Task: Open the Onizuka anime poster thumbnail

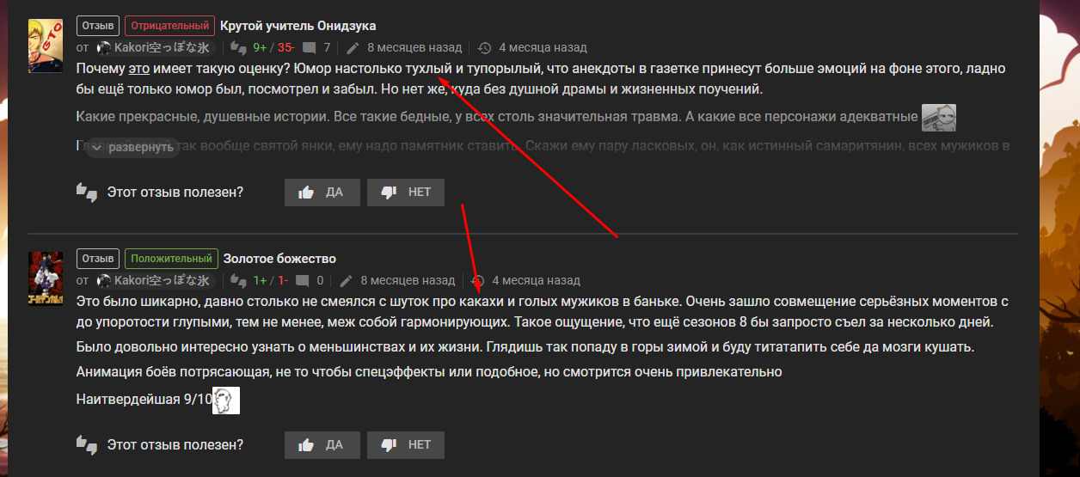Action: pos(46,46)
